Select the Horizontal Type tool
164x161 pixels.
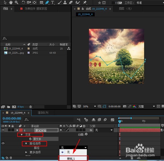[x=52, y=2]
